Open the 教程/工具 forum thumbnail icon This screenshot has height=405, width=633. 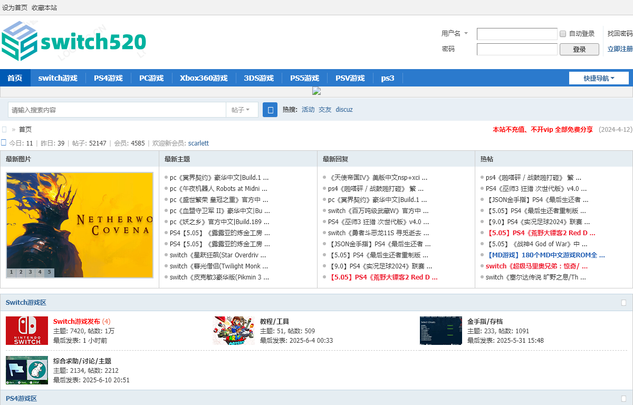(x=234, y=331)
